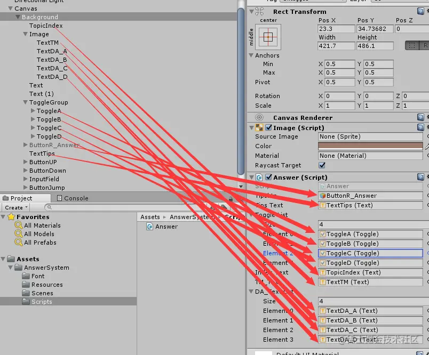Click the Pos X input field

336,29
